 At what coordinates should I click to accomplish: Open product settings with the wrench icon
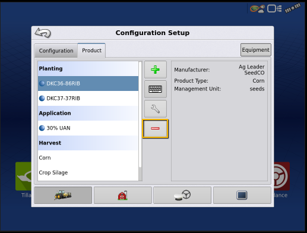point(156,109)
